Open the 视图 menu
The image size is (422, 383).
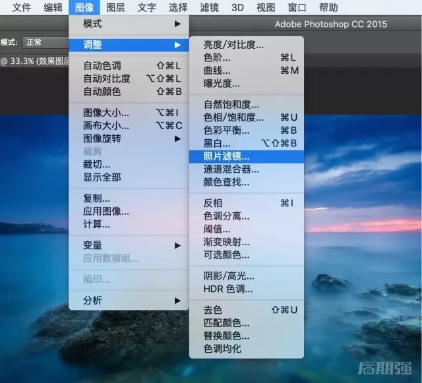pyautogui.click(x=266, y=7)
